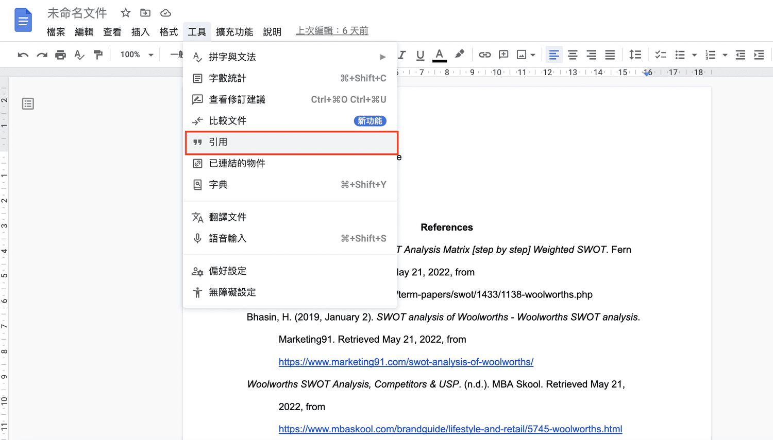Image resolution: width=773 pixels, height=440 pixels.
Task: Choose 翻譯文件 menu item
Action: (290, 217)
